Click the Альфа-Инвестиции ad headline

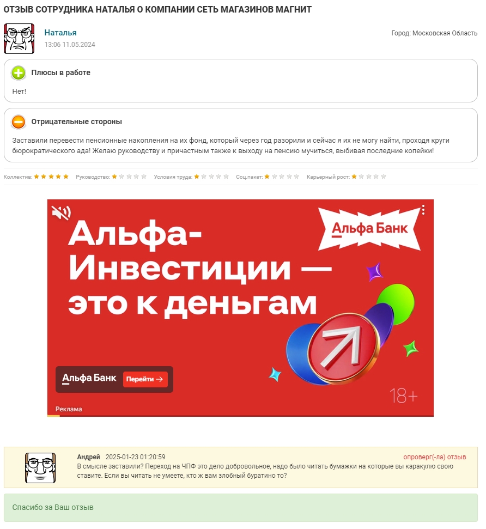[x=199, y=269]
